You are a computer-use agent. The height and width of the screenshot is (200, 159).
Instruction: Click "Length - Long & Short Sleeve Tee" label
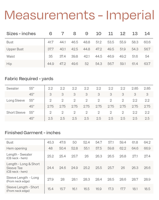(23, 166)
